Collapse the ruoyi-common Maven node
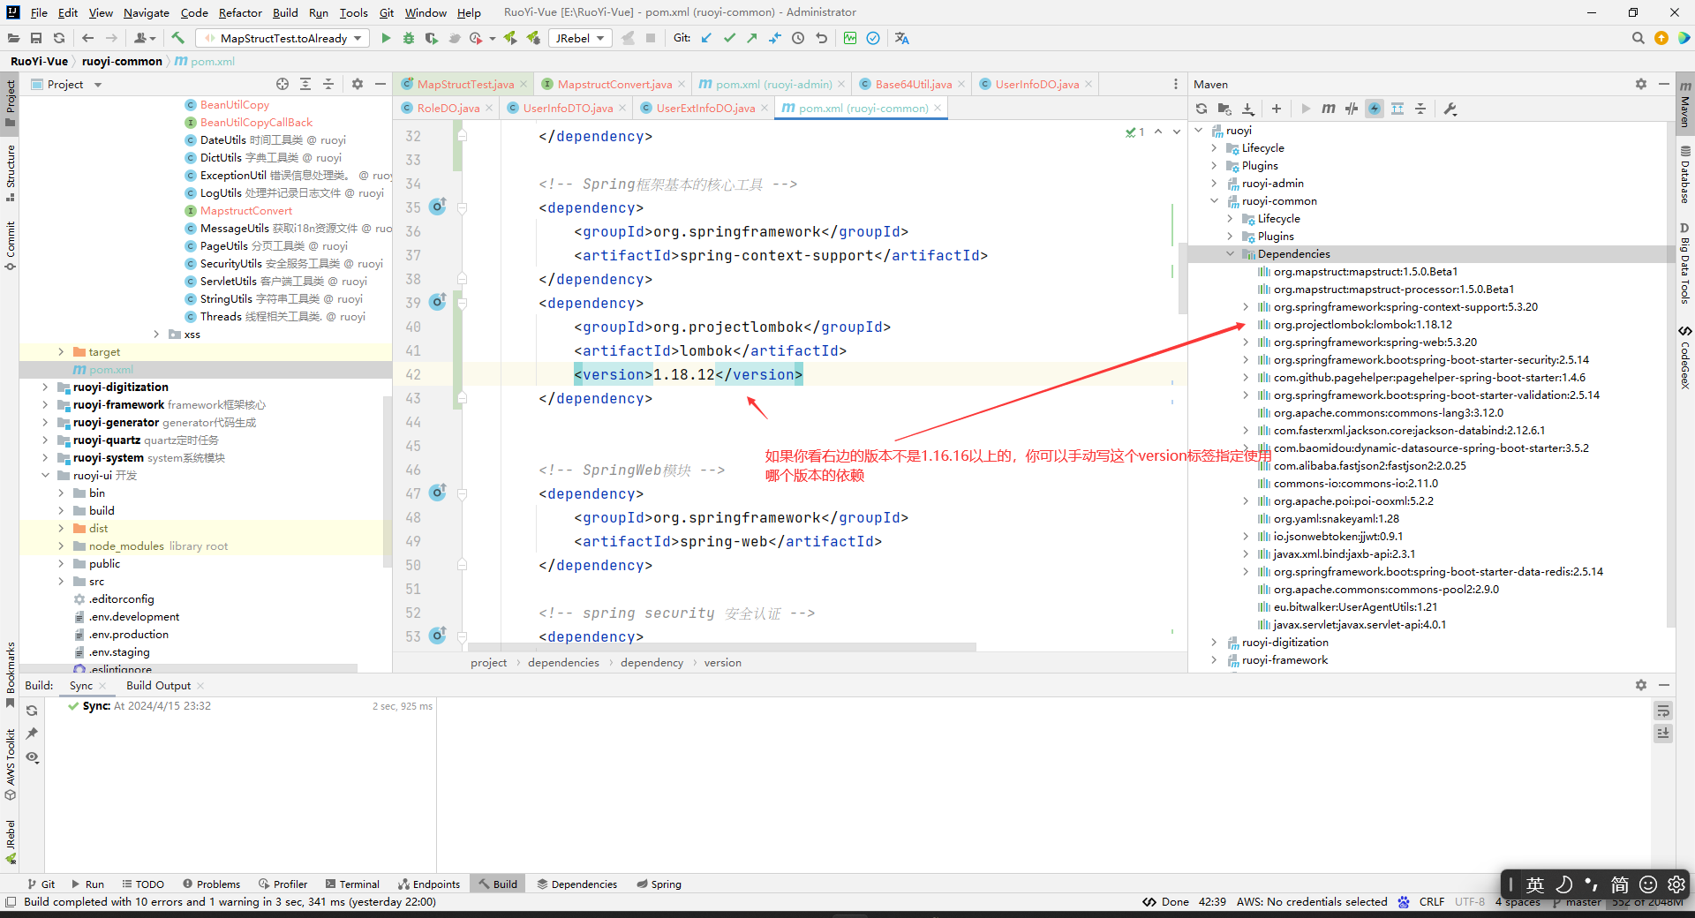This screenshot has height=918, width=1695. point(1215,200)
